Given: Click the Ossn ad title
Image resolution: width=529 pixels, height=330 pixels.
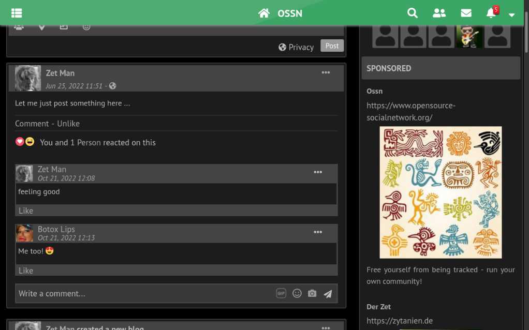Looking at the screenshot, I should pyautogui.click(x=374, y=91).
